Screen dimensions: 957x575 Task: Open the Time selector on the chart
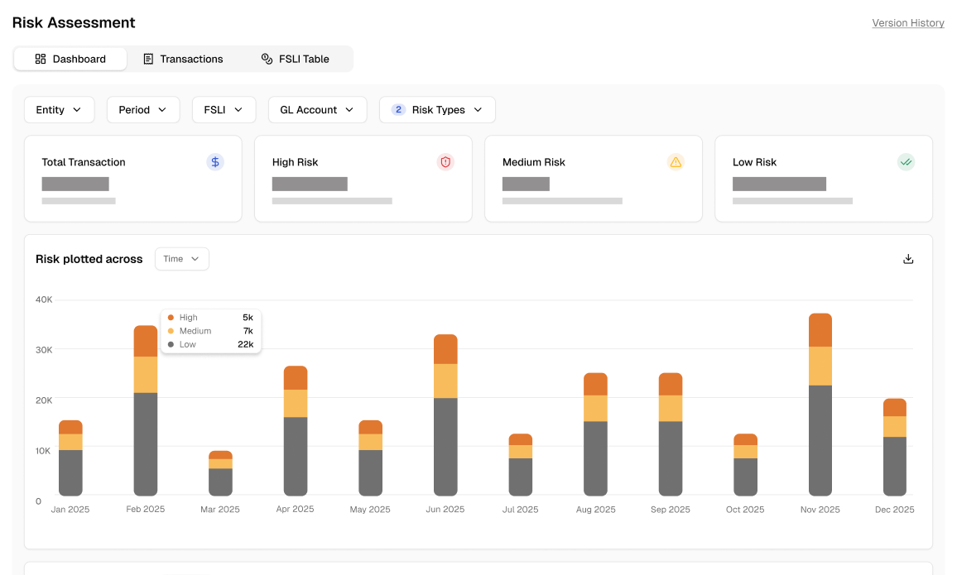(181, 258)
